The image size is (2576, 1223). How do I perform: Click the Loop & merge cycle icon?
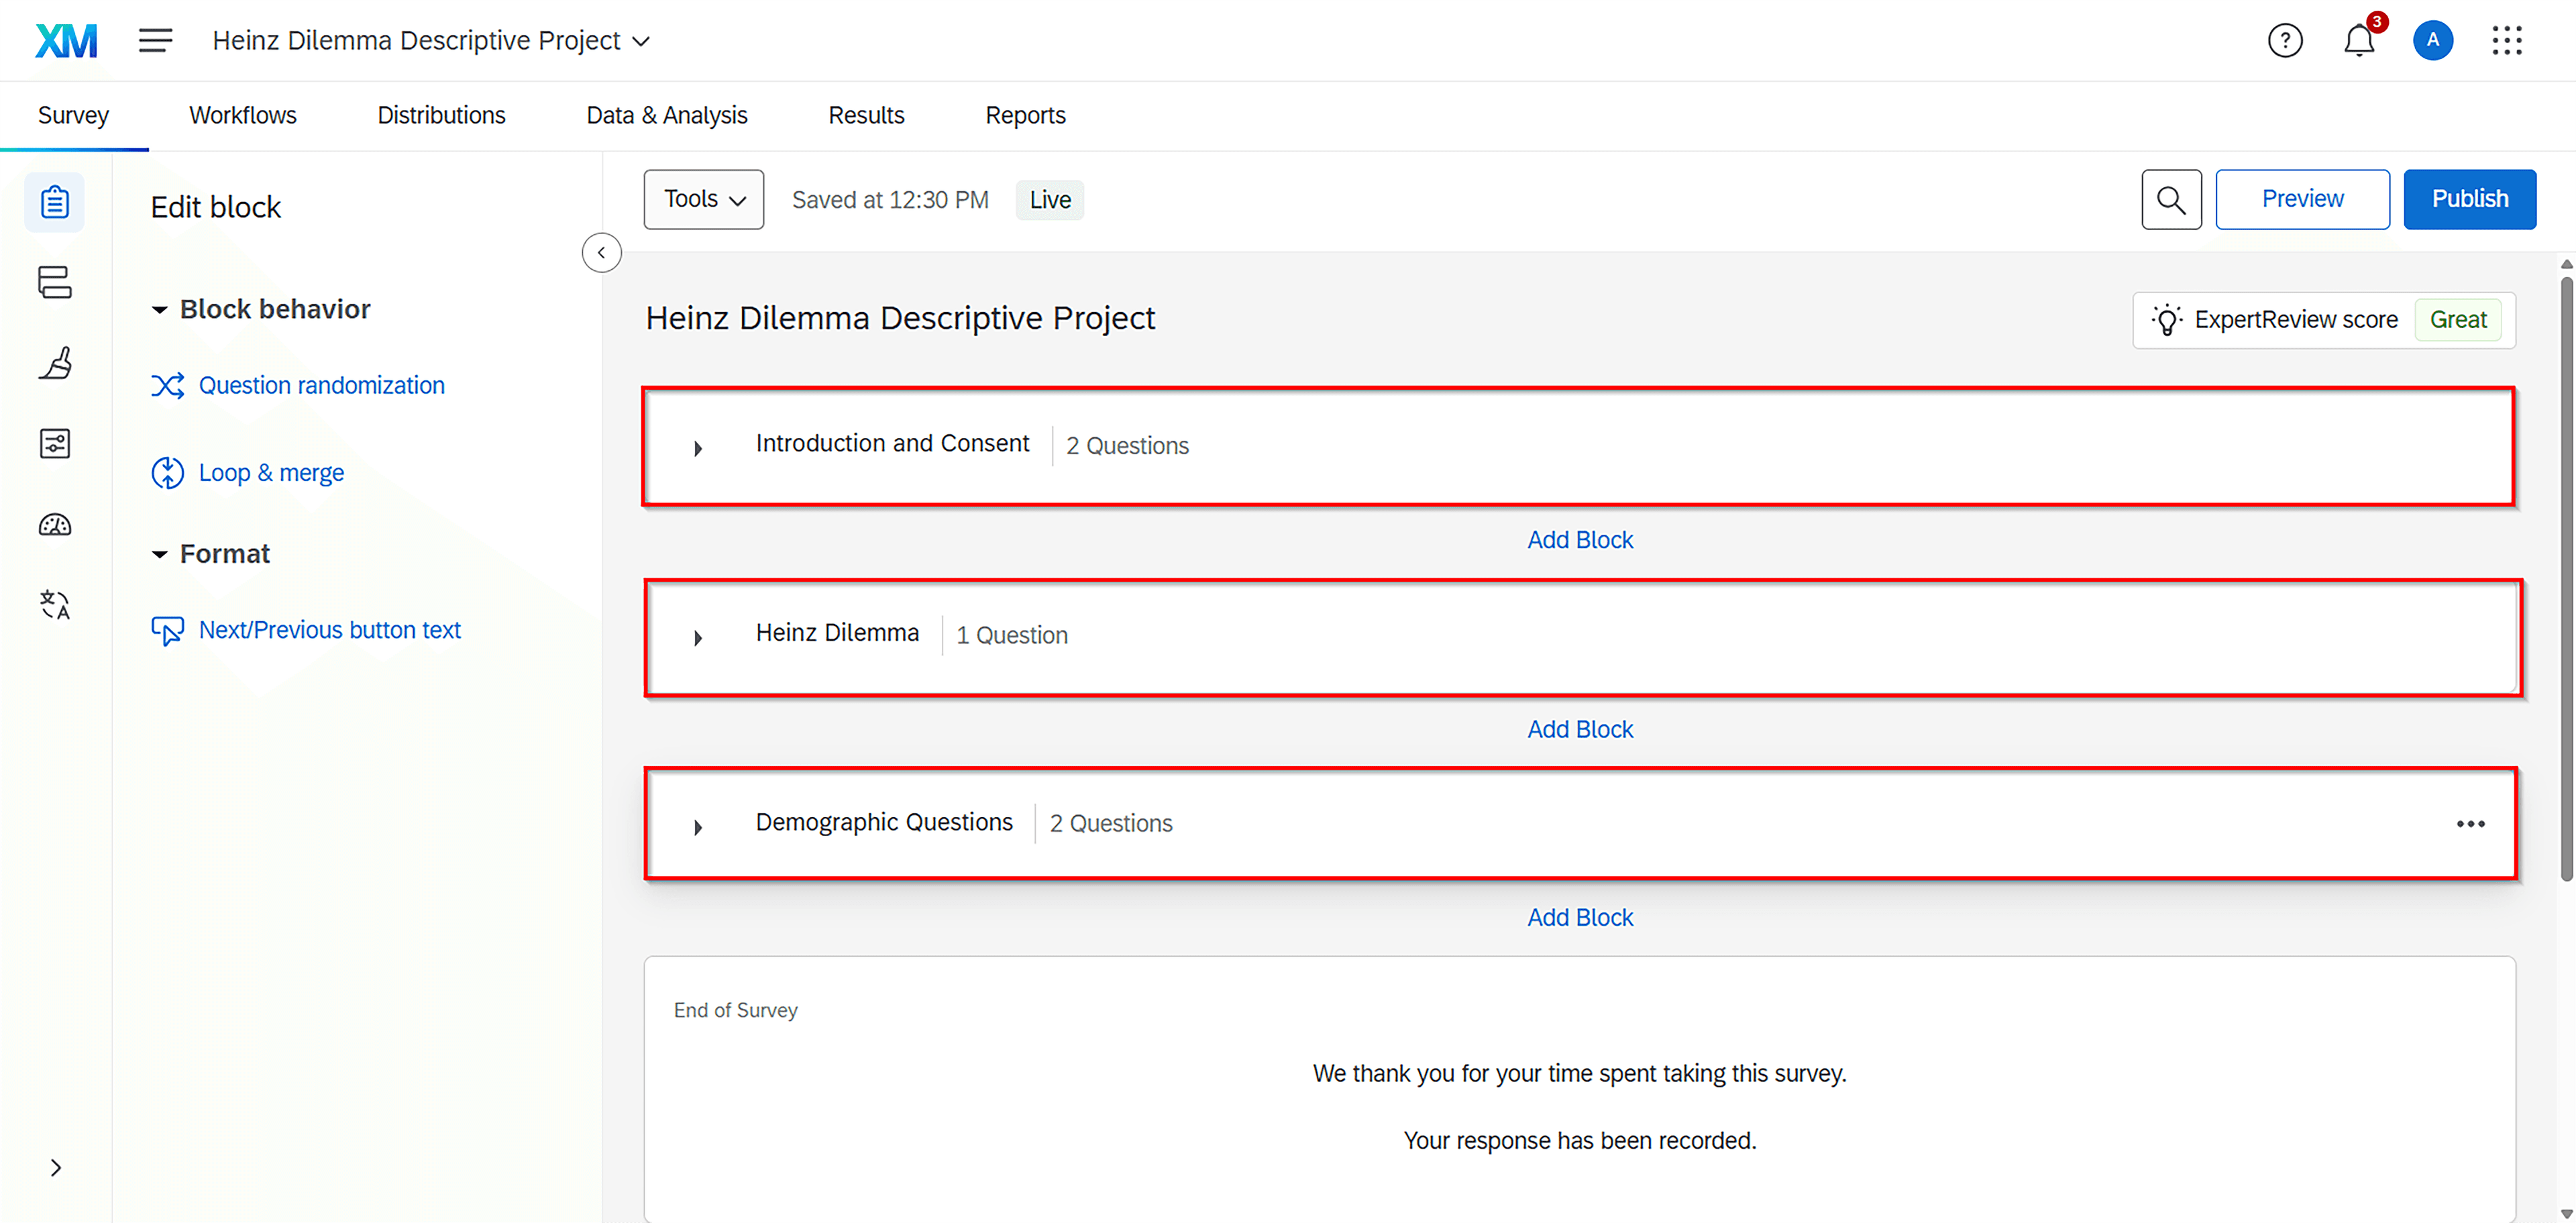coord(167,472)
